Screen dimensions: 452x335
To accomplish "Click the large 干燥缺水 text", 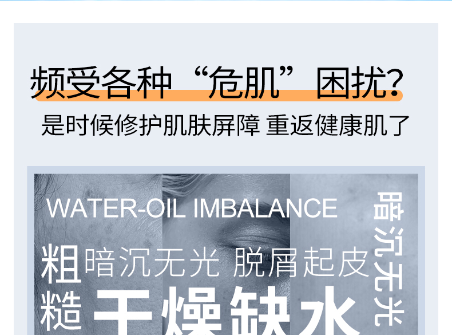I will click(x=225, y=311).
